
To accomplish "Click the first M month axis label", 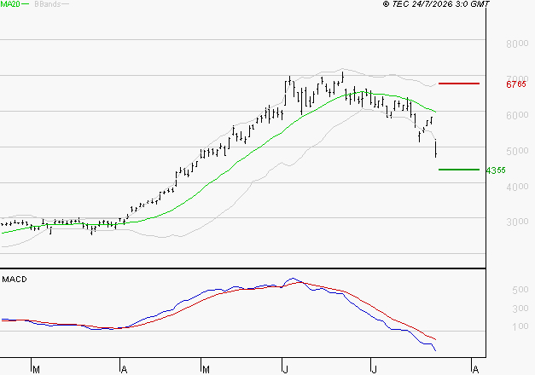I will click(x=36, y=370).
